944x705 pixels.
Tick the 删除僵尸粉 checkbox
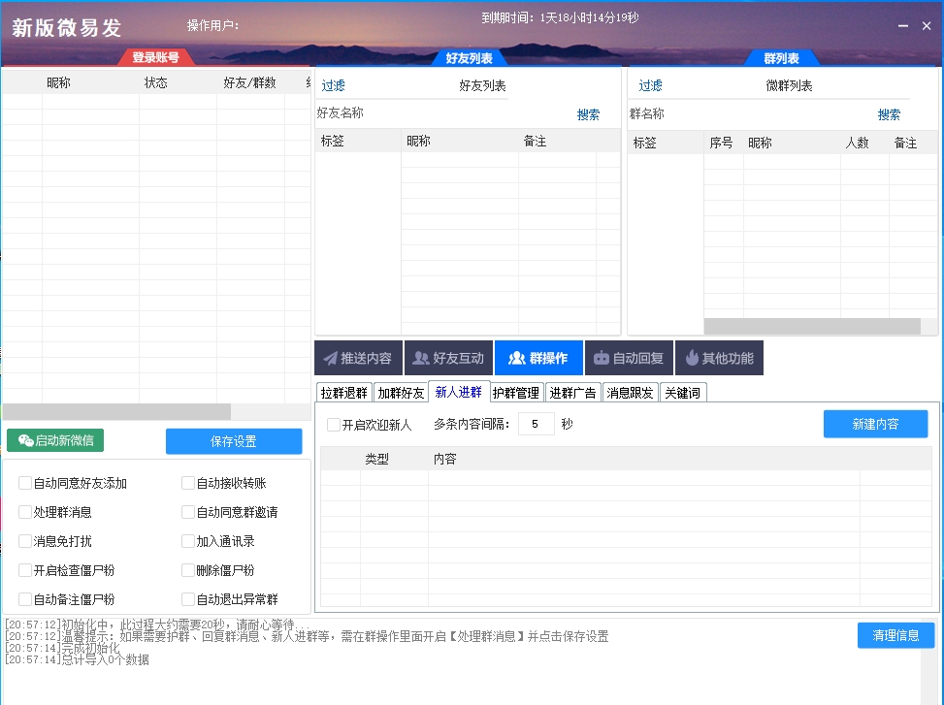tap(188, 569)
